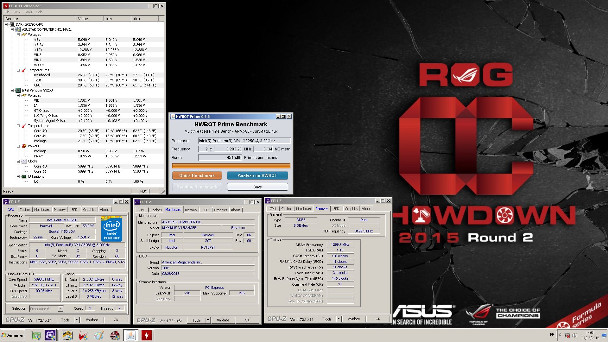608x342 pixels.
Task: Click the DARKGREGOR-PC computer icon
Action: pos(12,24)
